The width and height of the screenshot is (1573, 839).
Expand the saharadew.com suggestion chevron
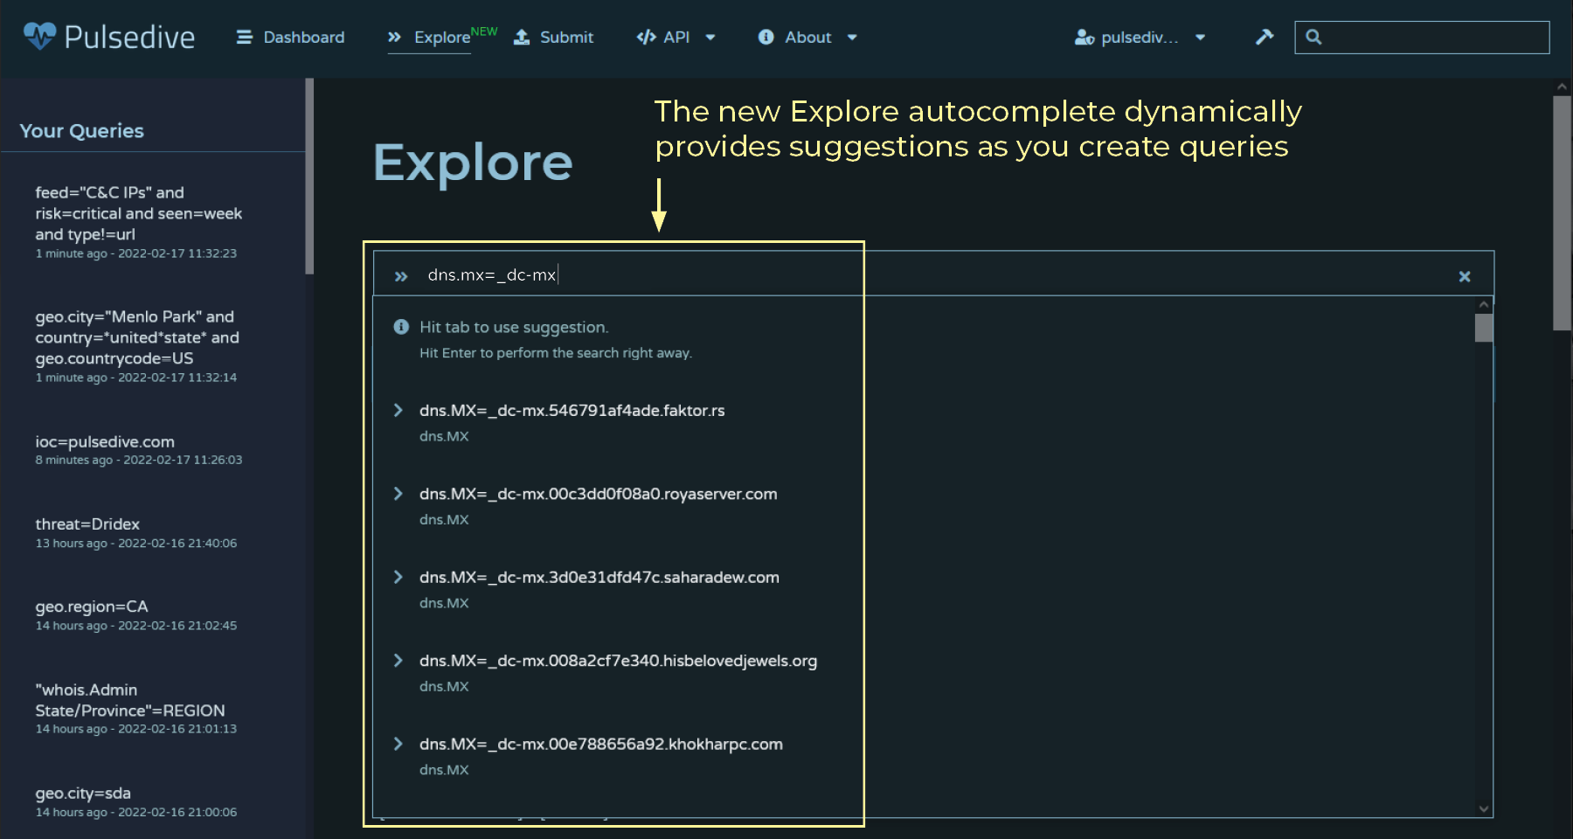click(x=398, y=577)
